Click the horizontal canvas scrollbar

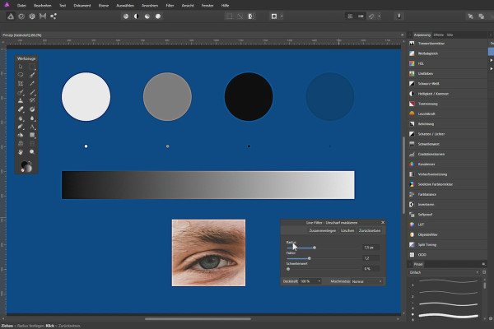point(198,319)
